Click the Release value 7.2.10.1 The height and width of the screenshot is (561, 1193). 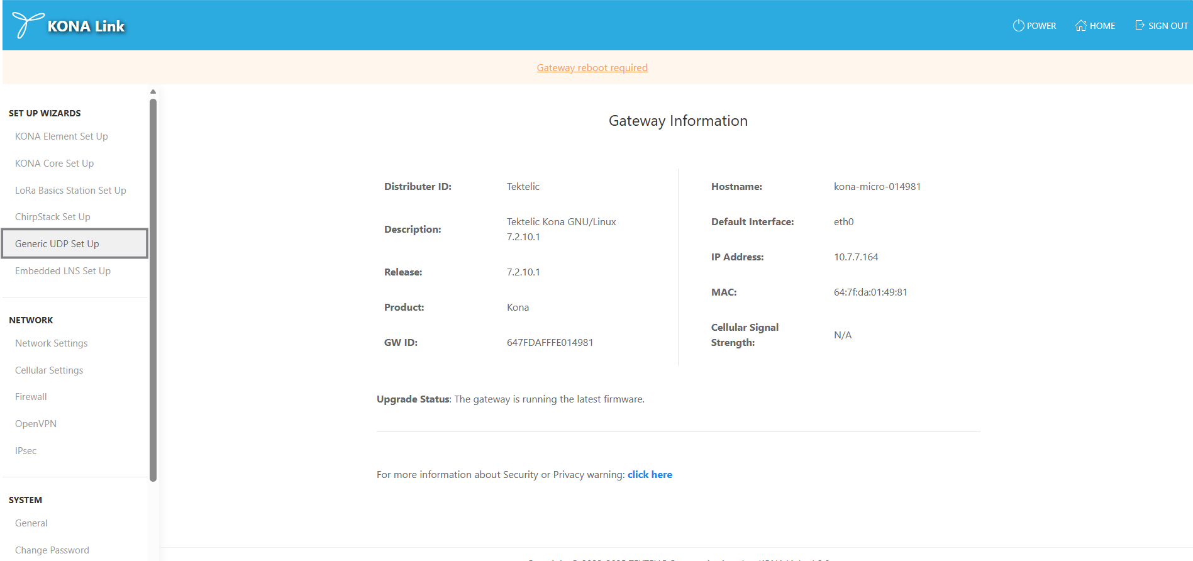[x=523, y=272]
